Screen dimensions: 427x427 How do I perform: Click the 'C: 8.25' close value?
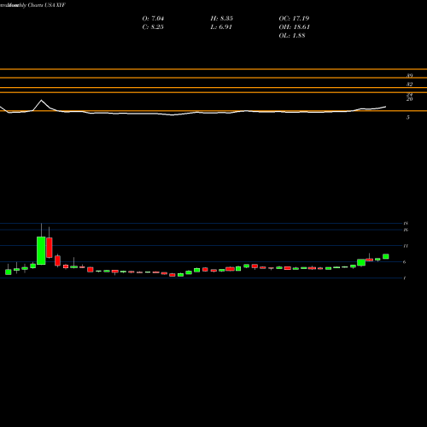click(153, 27)
